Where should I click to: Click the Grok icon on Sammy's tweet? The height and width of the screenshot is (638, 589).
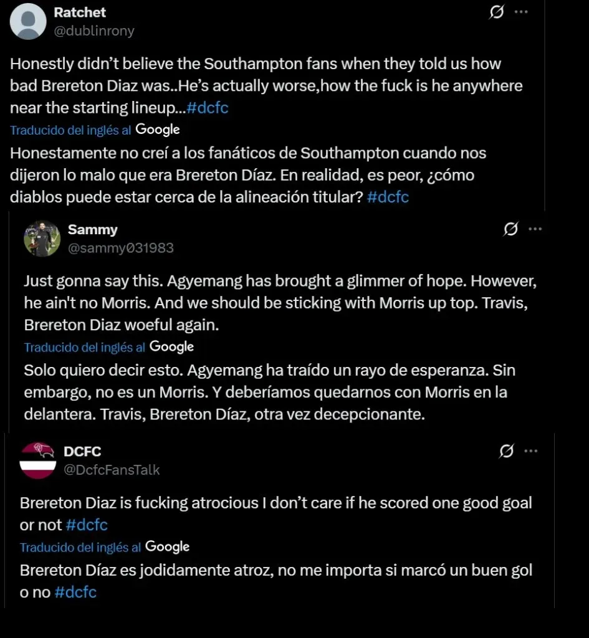[x=510, y=229]
